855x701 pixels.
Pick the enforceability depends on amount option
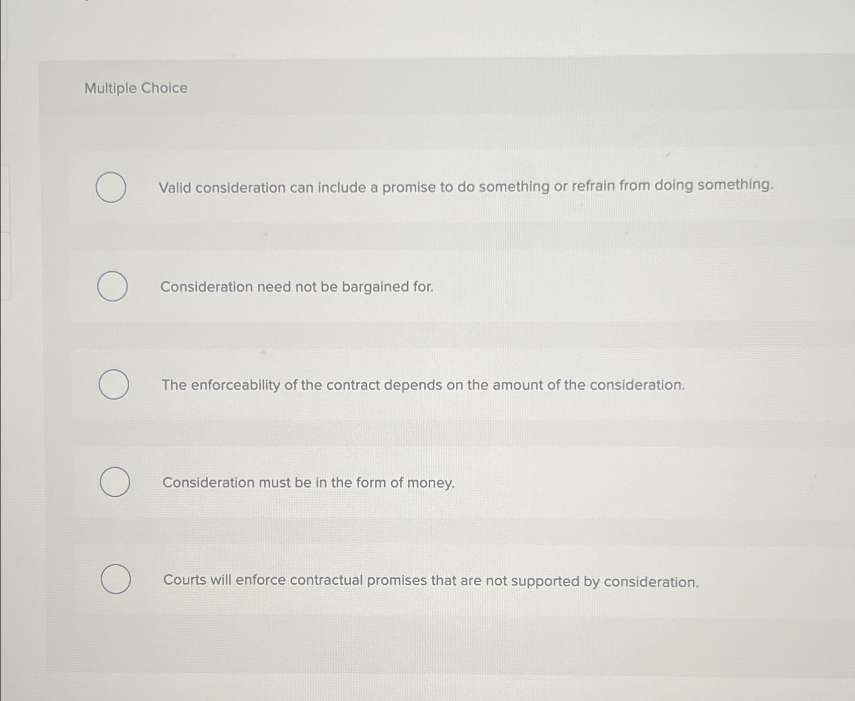coord(115,385)
